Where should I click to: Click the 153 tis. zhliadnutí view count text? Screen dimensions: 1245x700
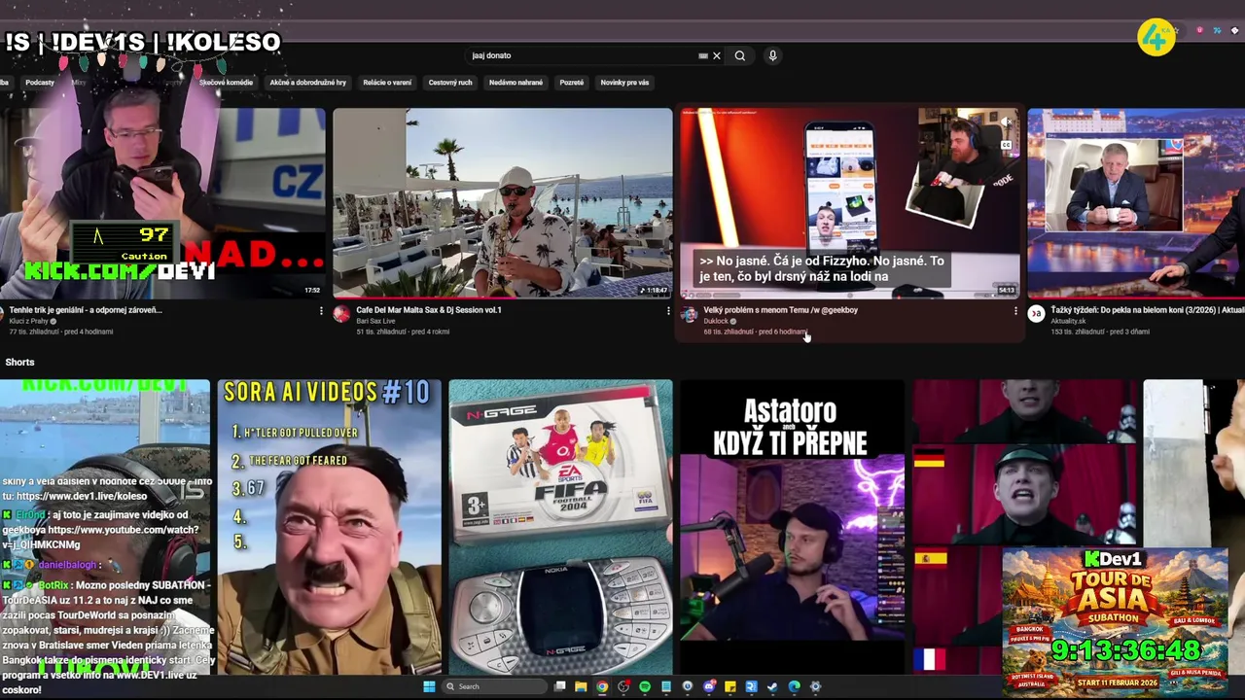click(x=1079, y=332)
